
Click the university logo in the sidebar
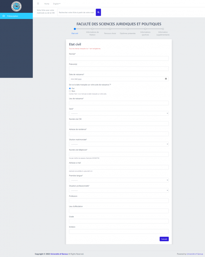coord(16,6)
